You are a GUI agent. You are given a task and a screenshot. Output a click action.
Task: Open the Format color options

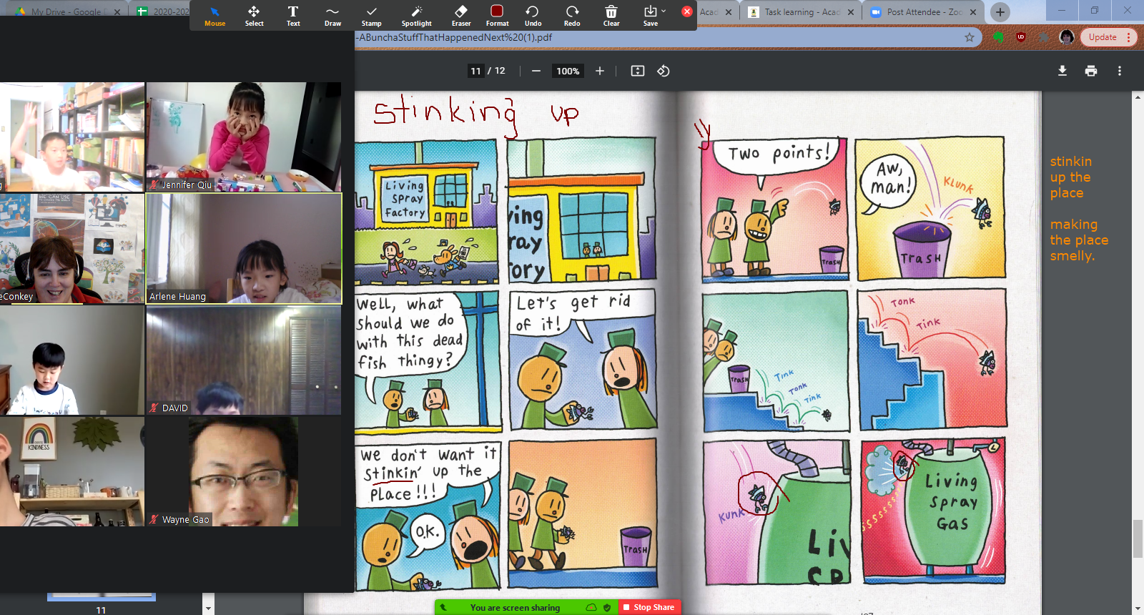click(497, 16)
